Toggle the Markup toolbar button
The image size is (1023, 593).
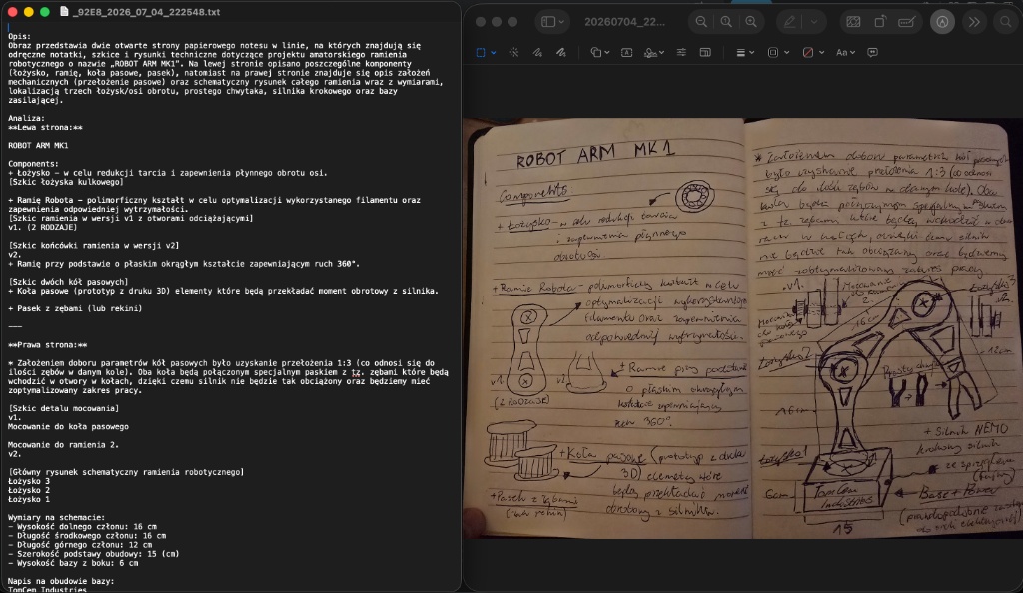[942, 22]
